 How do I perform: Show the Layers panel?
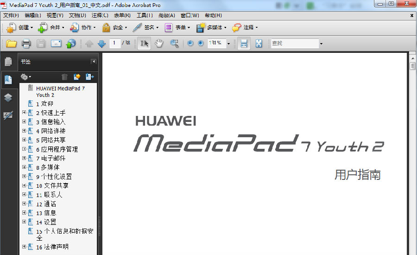[x=8, y=98]
